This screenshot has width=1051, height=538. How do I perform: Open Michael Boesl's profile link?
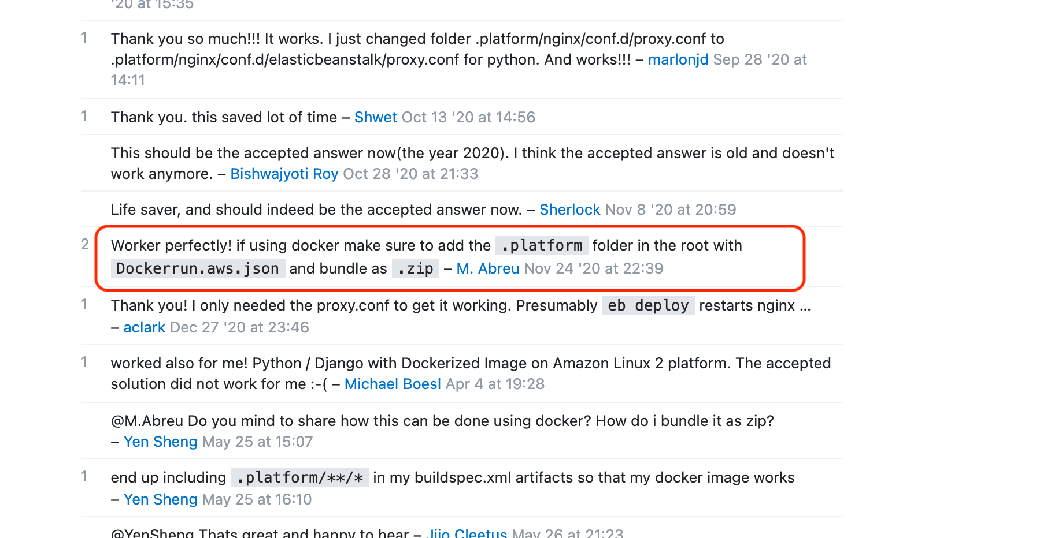click(392, 384)
